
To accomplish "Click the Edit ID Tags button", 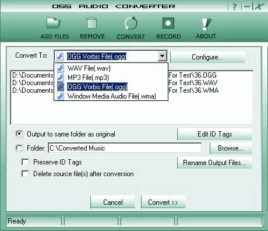I will point(214,134).
